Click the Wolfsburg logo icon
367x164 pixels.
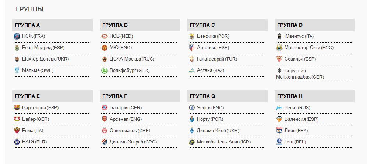105,70
